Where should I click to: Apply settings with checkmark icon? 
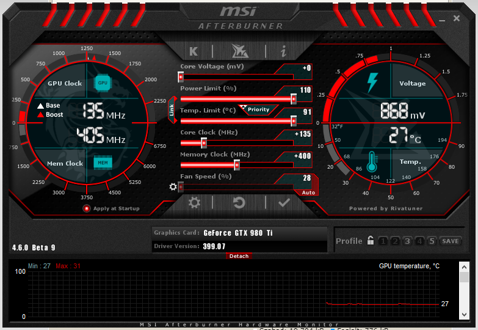(284, 202)
